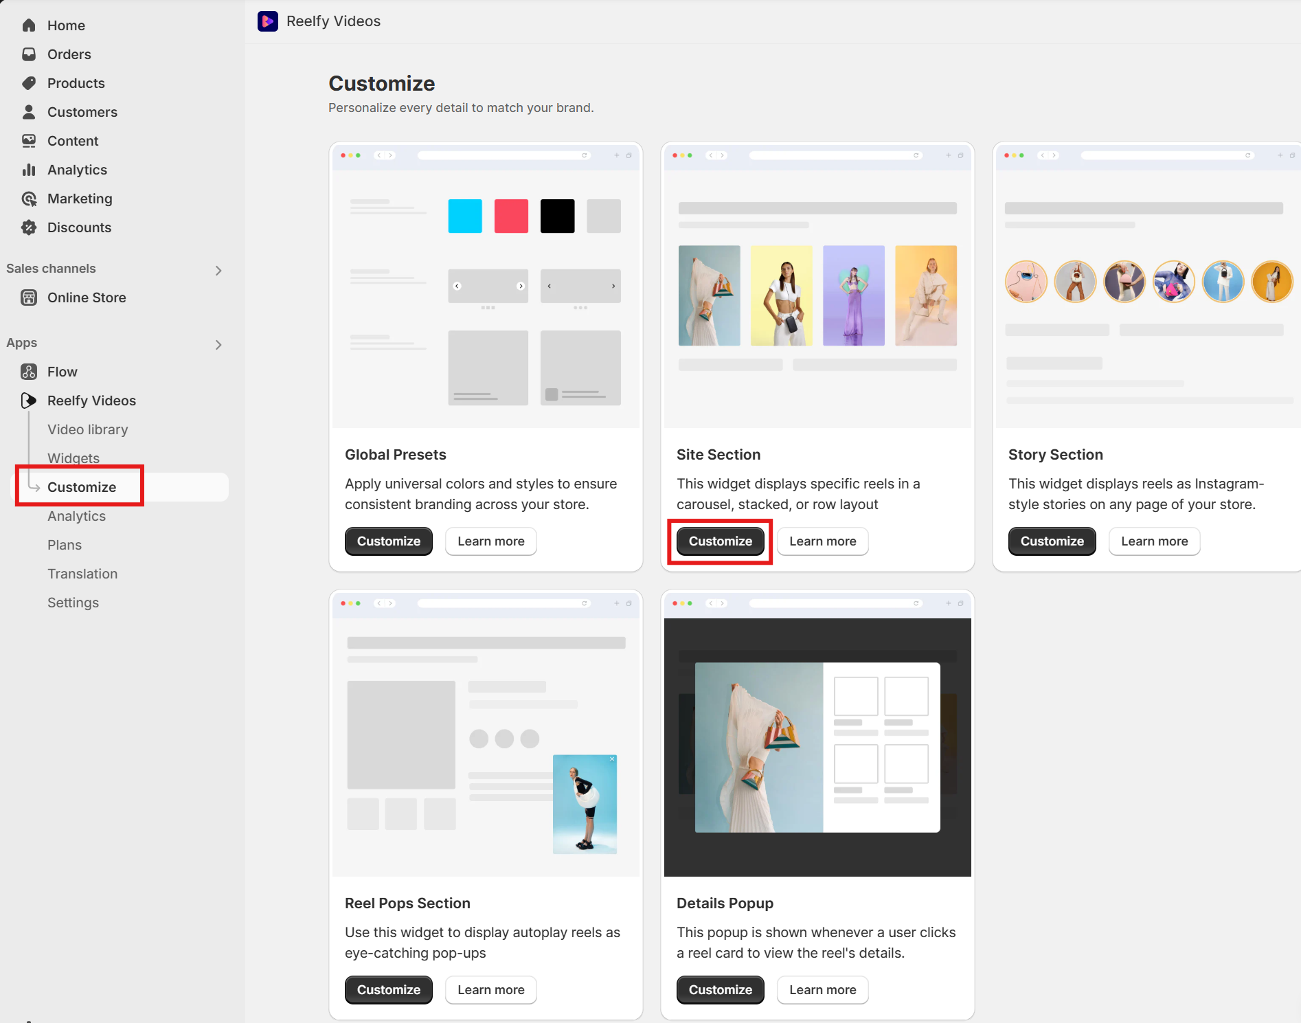Click the Content image icon

(x=29, y=141)
